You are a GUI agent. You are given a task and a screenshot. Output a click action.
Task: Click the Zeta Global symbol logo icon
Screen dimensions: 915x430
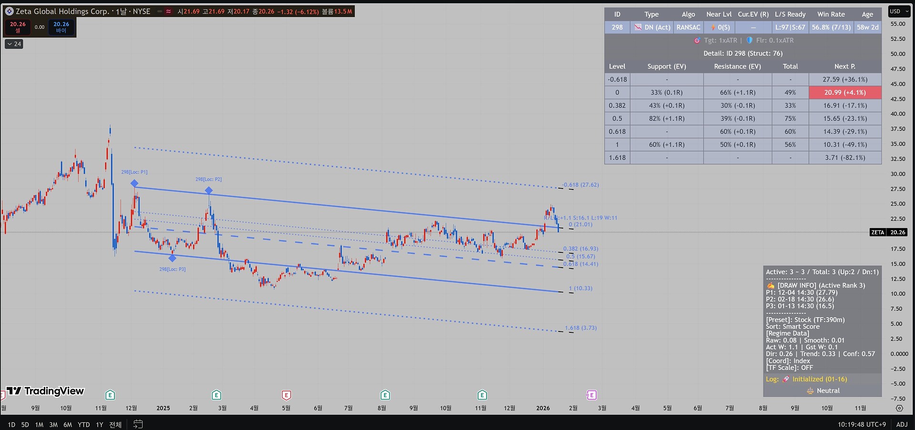(x=9, y=11)
